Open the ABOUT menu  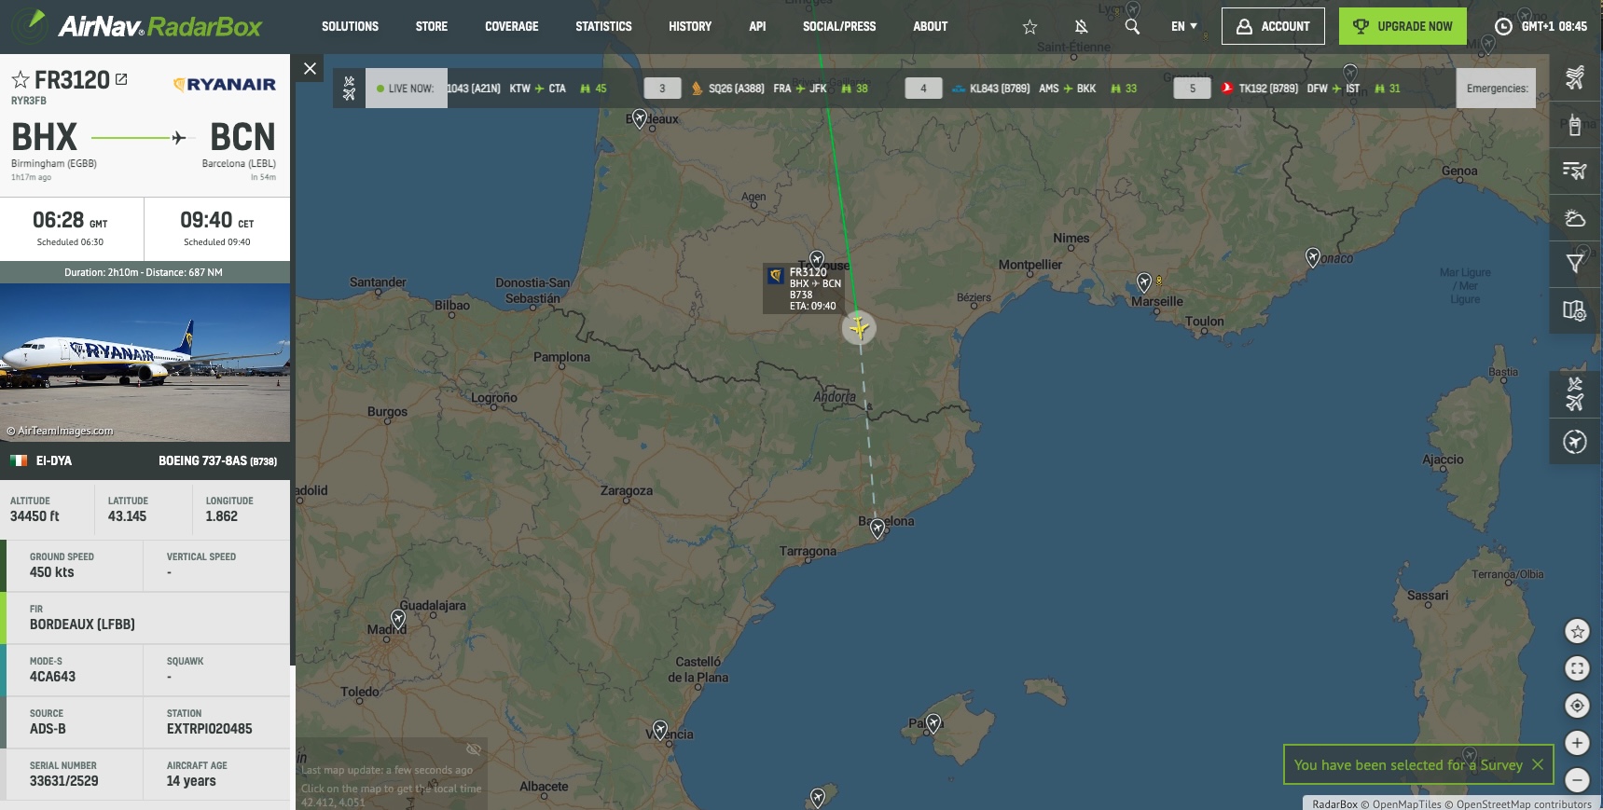point(930,26)
